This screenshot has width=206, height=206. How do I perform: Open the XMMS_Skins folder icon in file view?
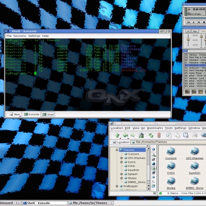click(x=195, y=181)
